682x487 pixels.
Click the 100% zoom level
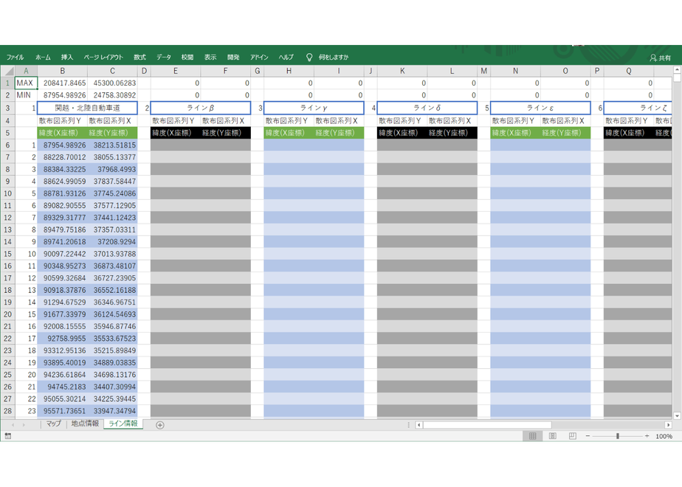(664, 436)
